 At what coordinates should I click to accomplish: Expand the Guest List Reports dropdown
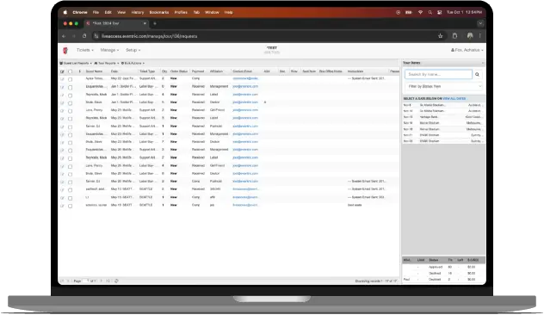[76, 63]
